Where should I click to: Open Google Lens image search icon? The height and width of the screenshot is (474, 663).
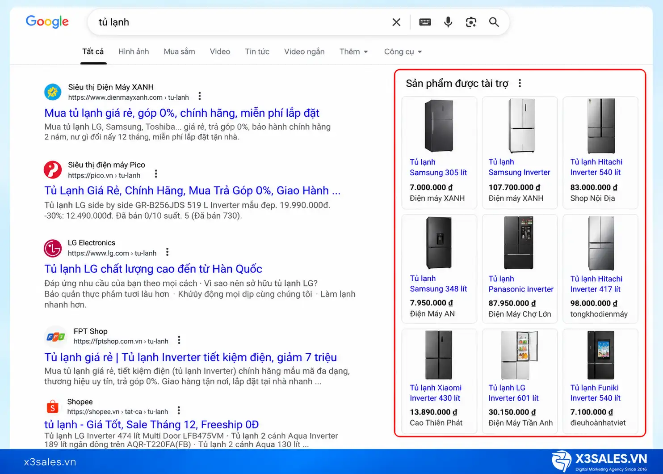pos(471,22)
